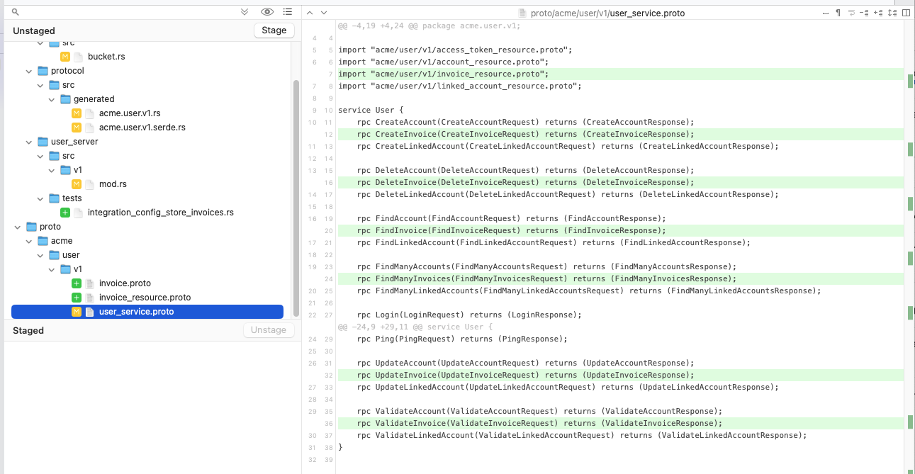Click the unstaged file list scrollbar

296,198
